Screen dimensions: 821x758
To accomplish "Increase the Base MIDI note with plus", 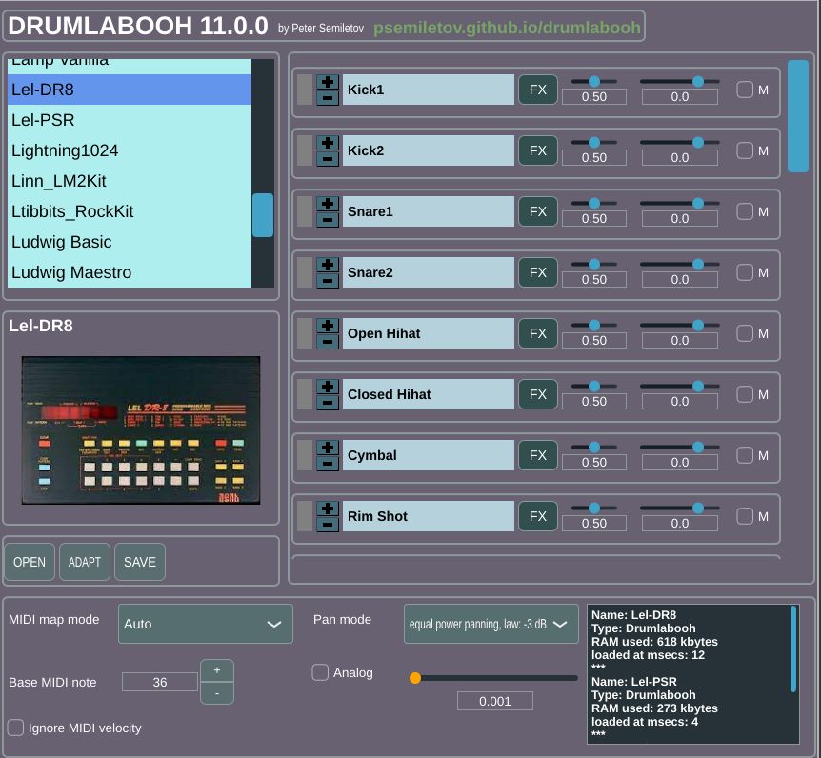I will tap(217, 670).
